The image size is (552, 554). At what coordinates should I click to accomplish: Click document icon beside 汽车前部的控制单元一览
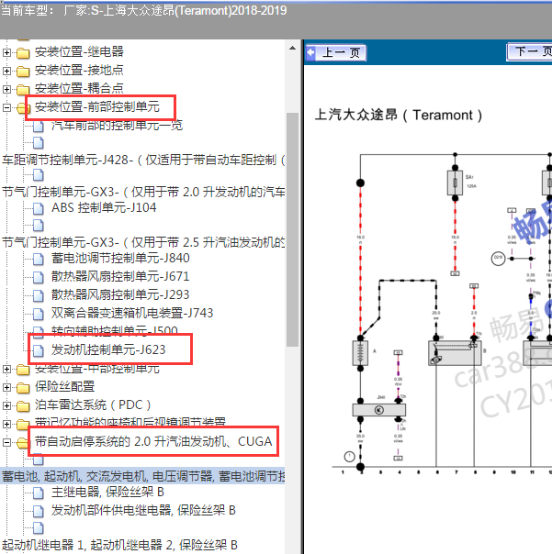point(39,126)
